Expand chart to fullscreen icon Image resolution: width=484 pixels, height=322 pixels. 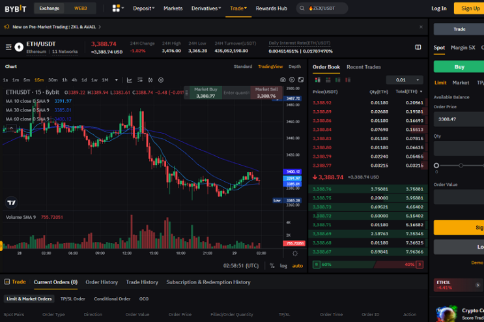pos(301,80)
